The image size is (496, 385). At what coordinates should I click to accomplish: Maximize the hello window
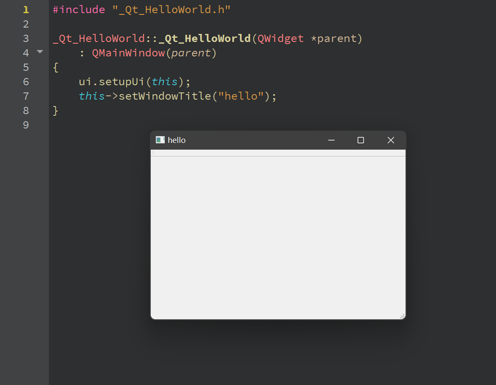[361, 140]
